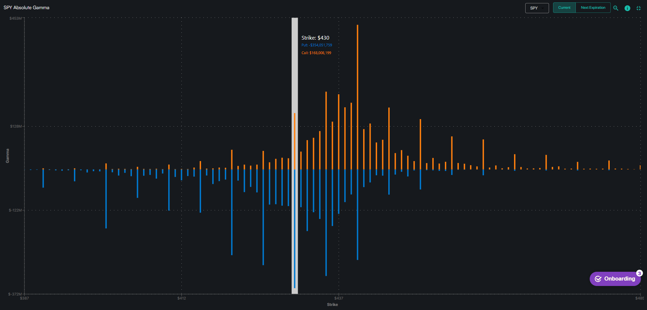The width and height of the screenshot is (647, 310).
Task: Click the $437 strike axis label
Action: click(338, 298)
